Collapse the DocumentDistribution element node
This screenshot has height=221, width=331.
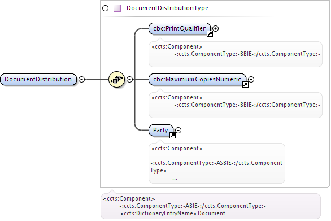click(82, 80)
